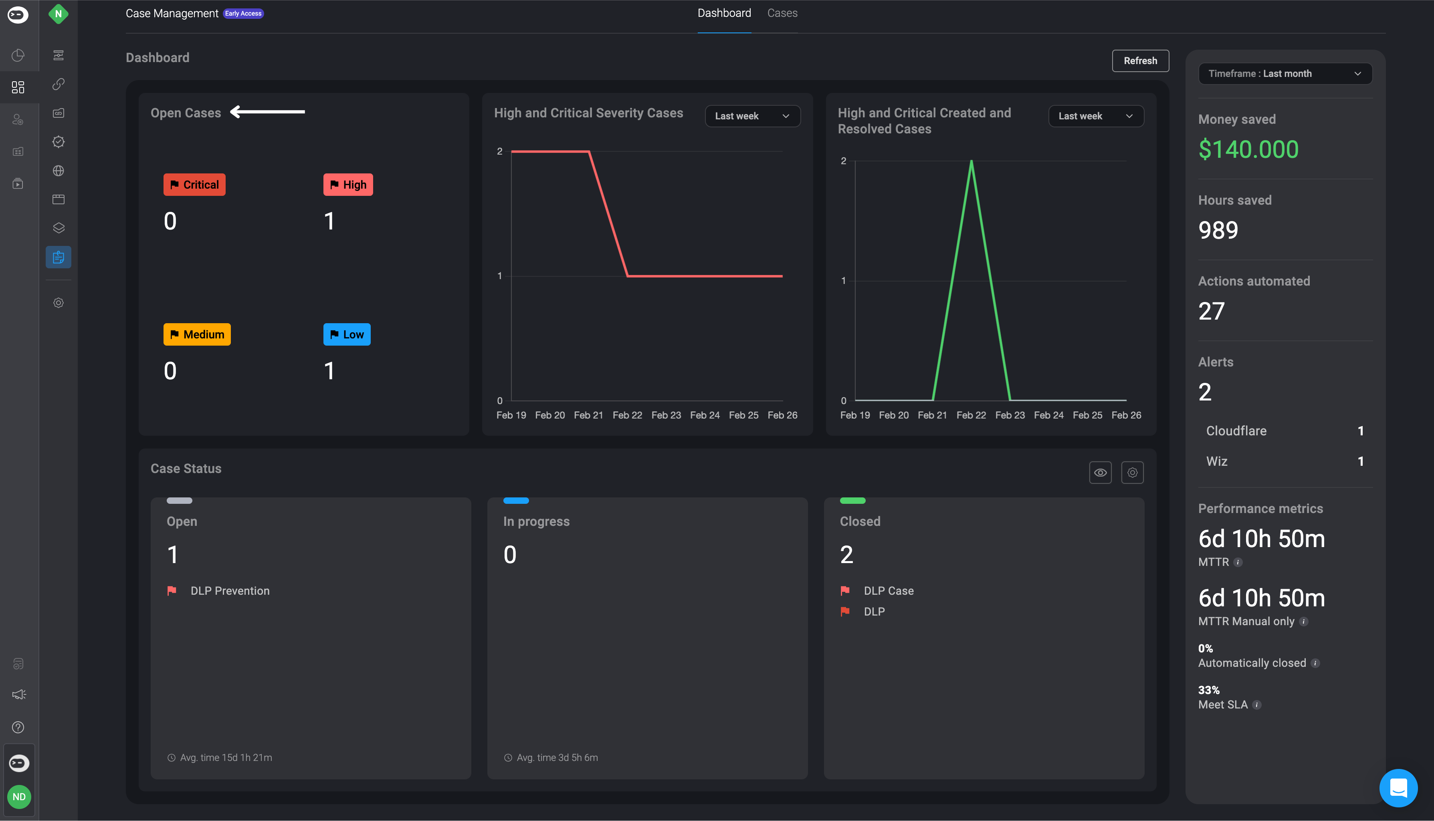Click the Open status card
1434x821 pixels.
point(310,638)
